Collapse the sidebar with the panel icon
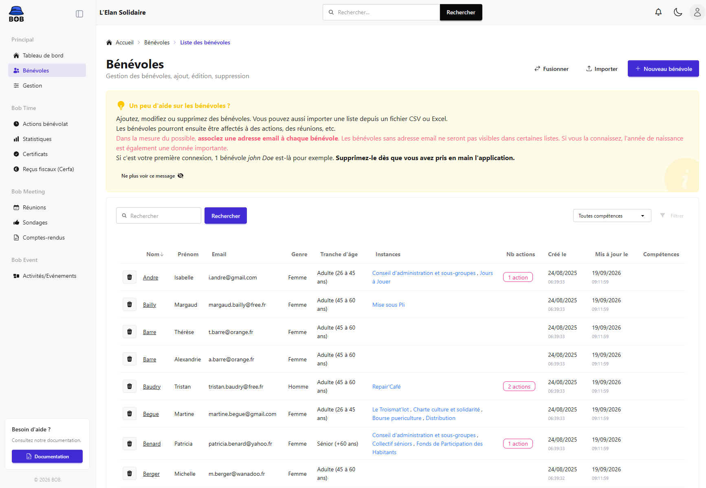Image resolution: width=706 pixels, height=488 pixels. [x=79, y=14]
